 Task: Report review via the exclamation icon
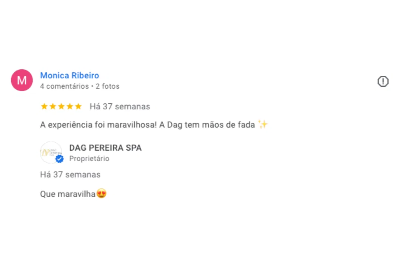[x=383, y=81]
